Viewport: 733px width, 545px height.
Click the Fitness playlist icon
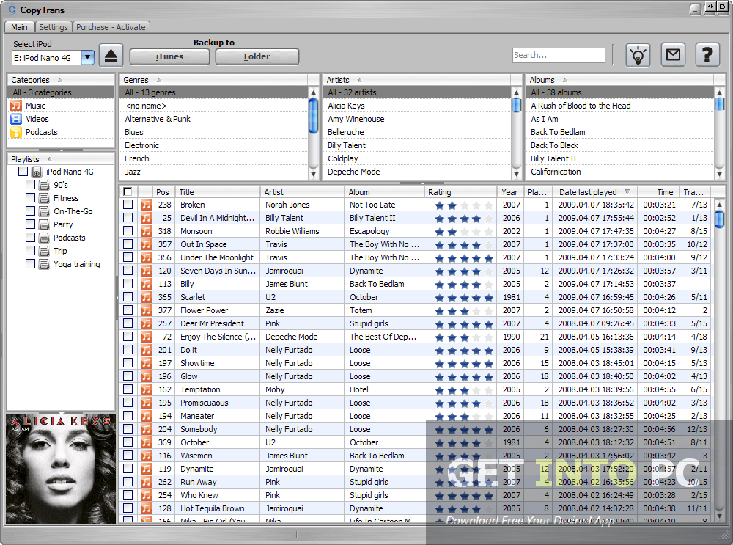44,198
